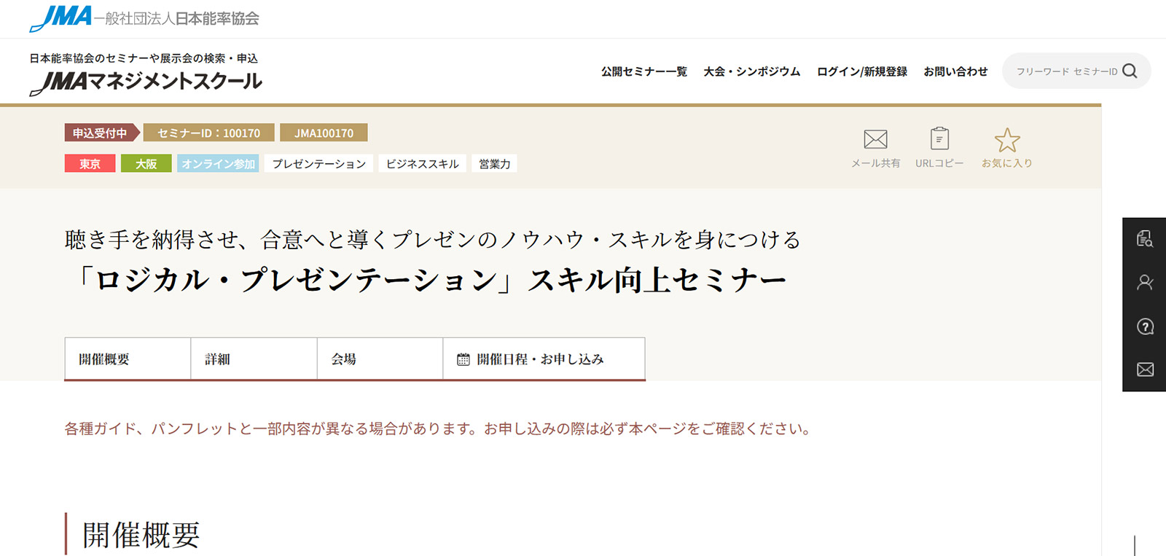
Task: Click the 営業力 tag
Action: click(x=494, y=163)
